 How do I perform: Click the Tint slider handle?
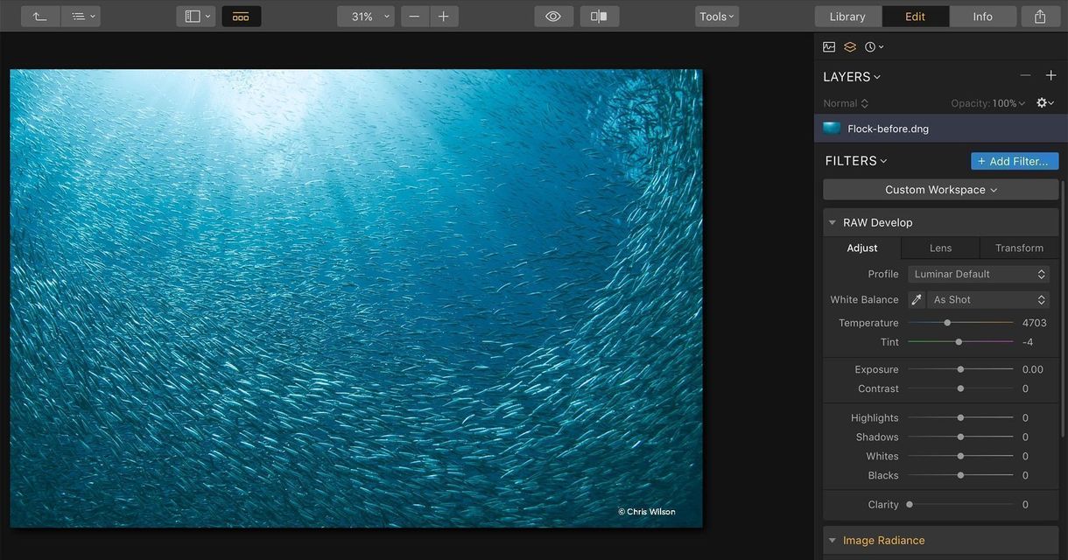pos(959,342)
